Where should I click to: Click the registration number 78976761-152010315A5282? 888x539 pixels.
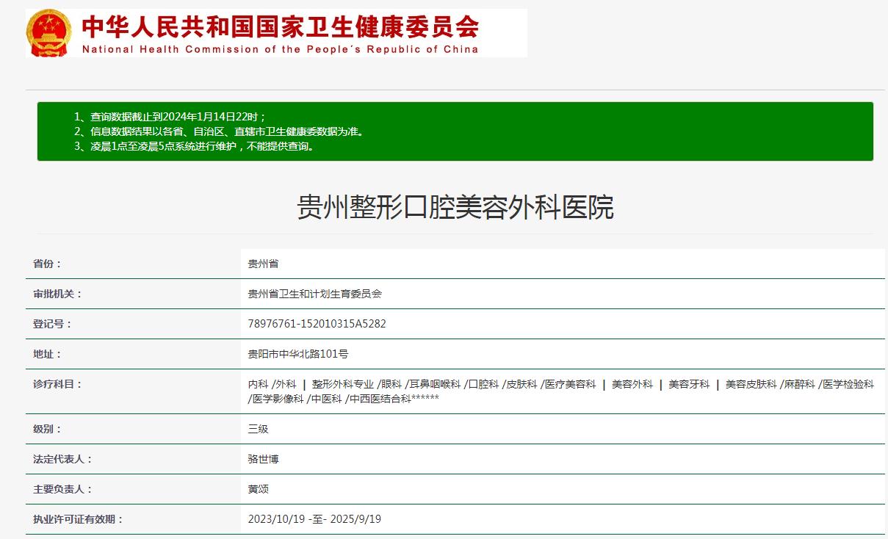[317, 324]
